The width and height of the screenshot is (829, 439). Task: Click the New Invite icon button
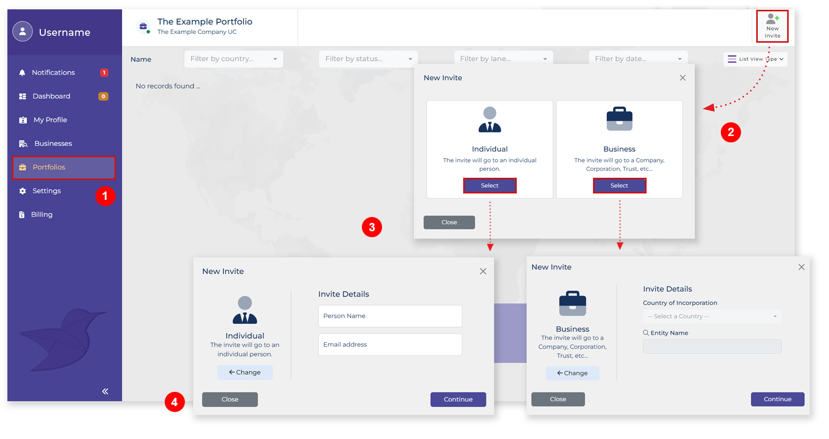[772, 26]
